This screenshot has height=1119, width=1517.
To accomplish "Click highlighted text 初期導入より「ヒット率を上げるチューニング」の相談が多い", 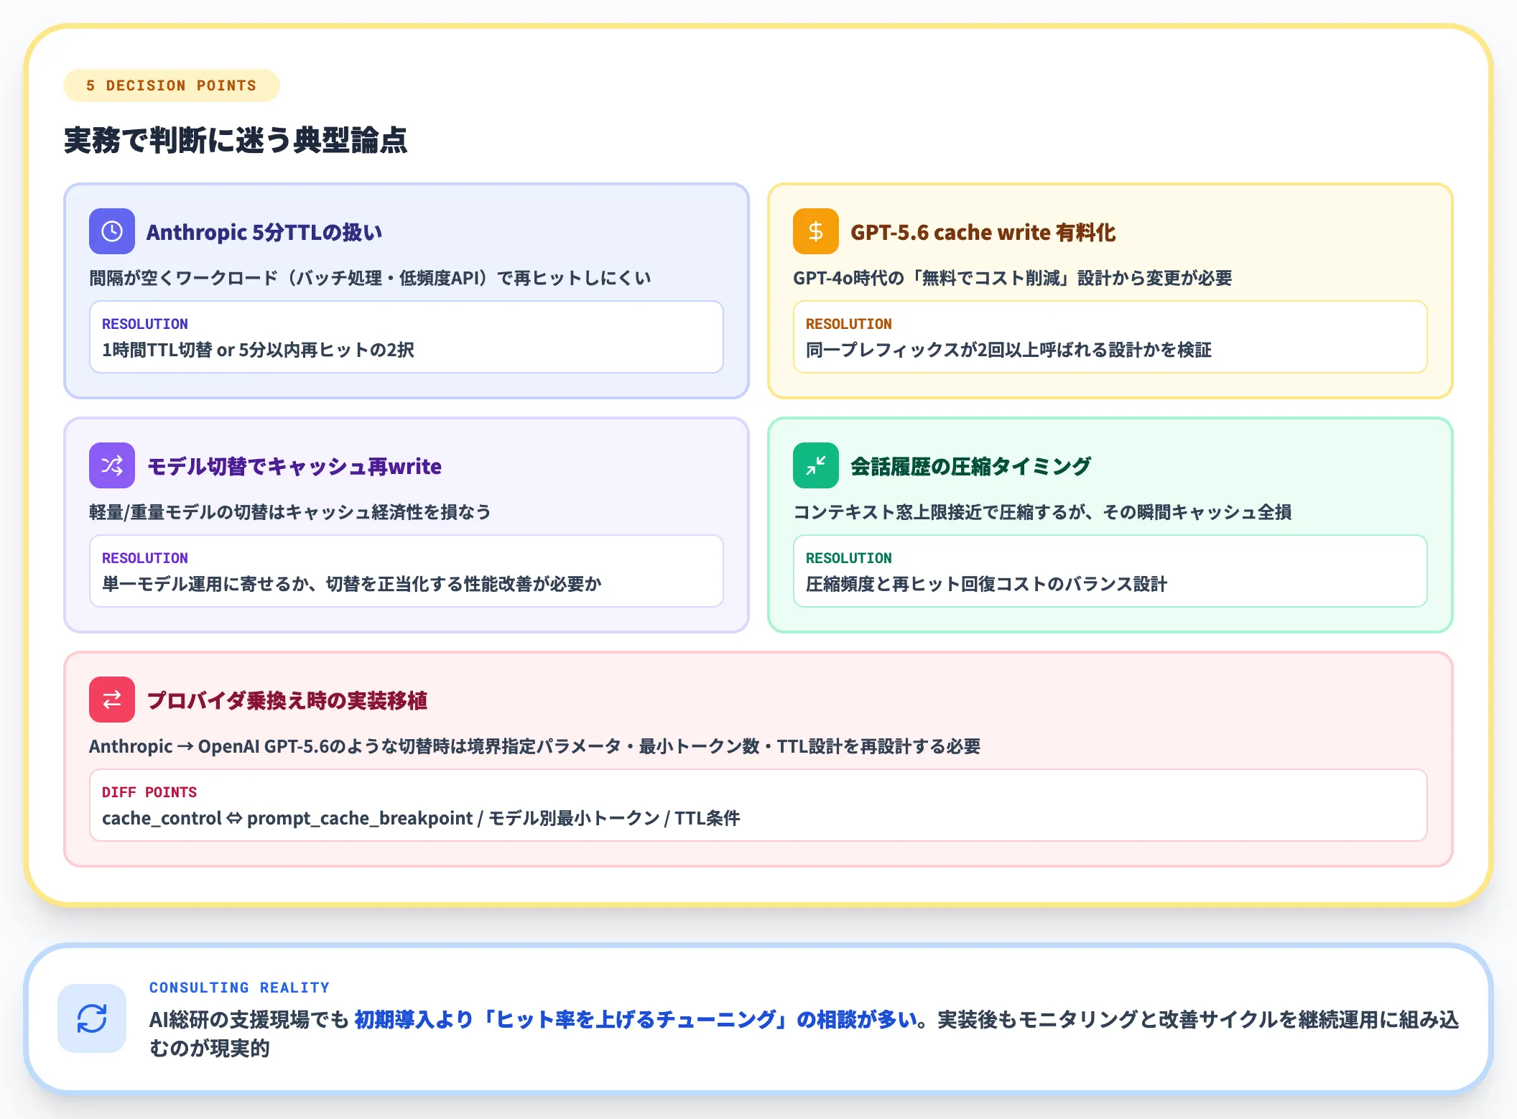I will pyautogui.click(x=636, y=1019).
